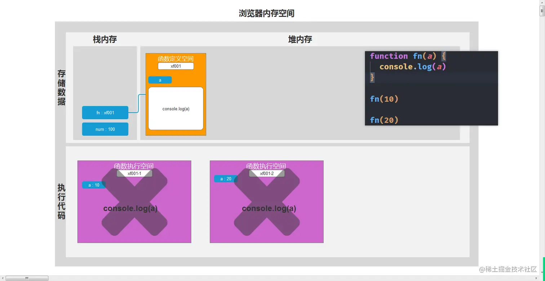The height and width of the screenshot is (281, 545).
Task: Click the 函数定义空间 title in the orange box
Action: pos(176,58)
